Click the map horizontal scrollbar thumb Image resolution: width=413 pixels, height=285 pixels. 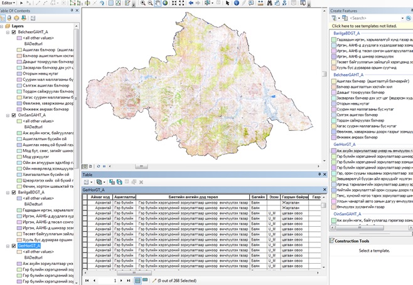(141, 166)
